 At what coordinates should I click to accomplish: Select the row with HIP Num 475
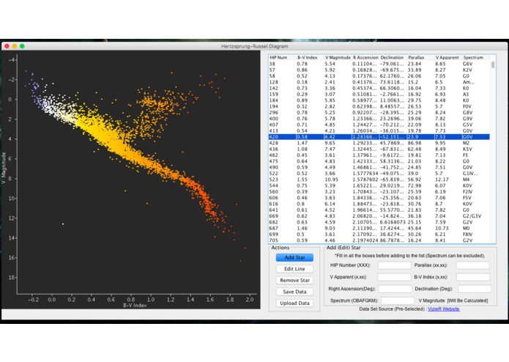(x=379, y=161)
